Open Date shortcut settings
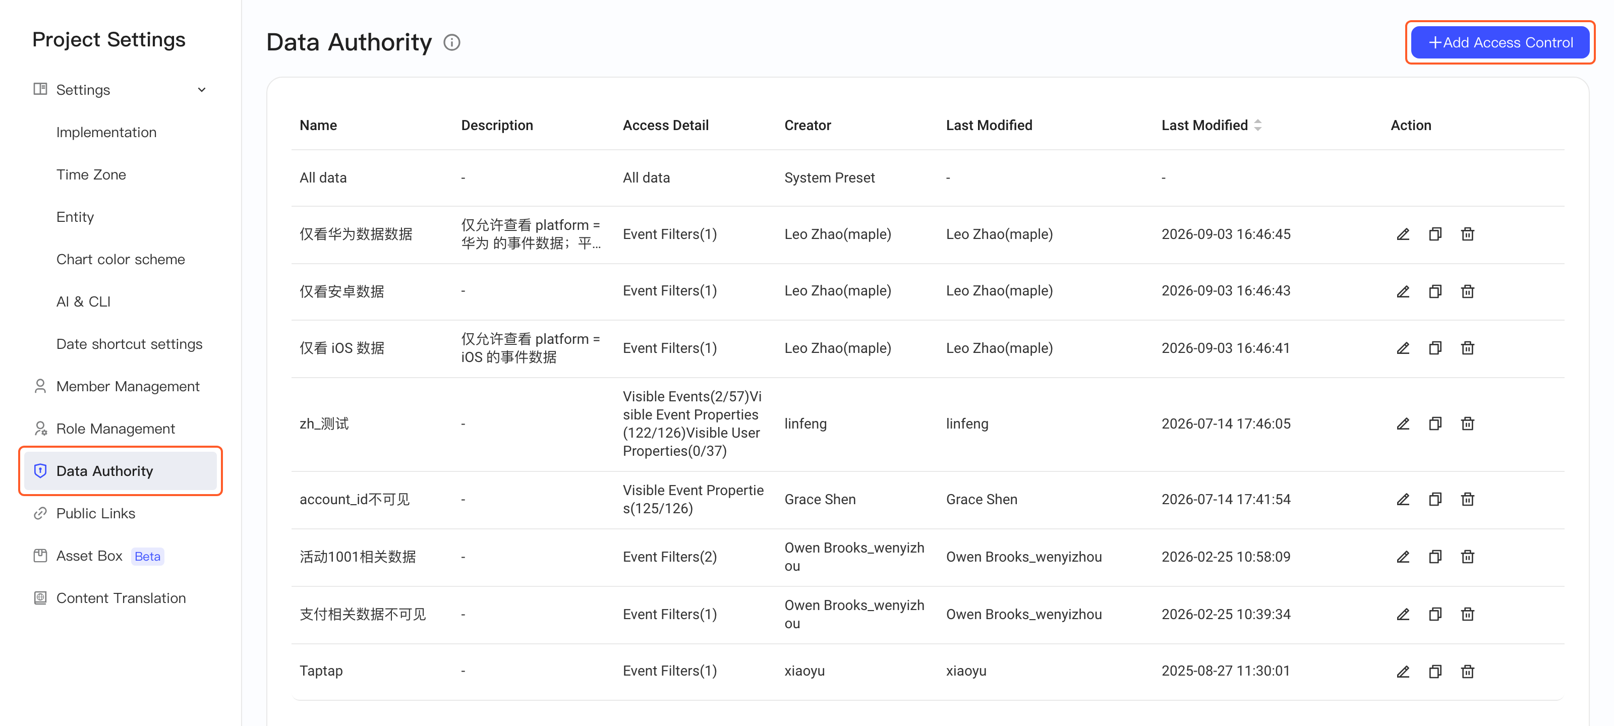Screen dimensions: 1614x726 click(x=130, y=344)
